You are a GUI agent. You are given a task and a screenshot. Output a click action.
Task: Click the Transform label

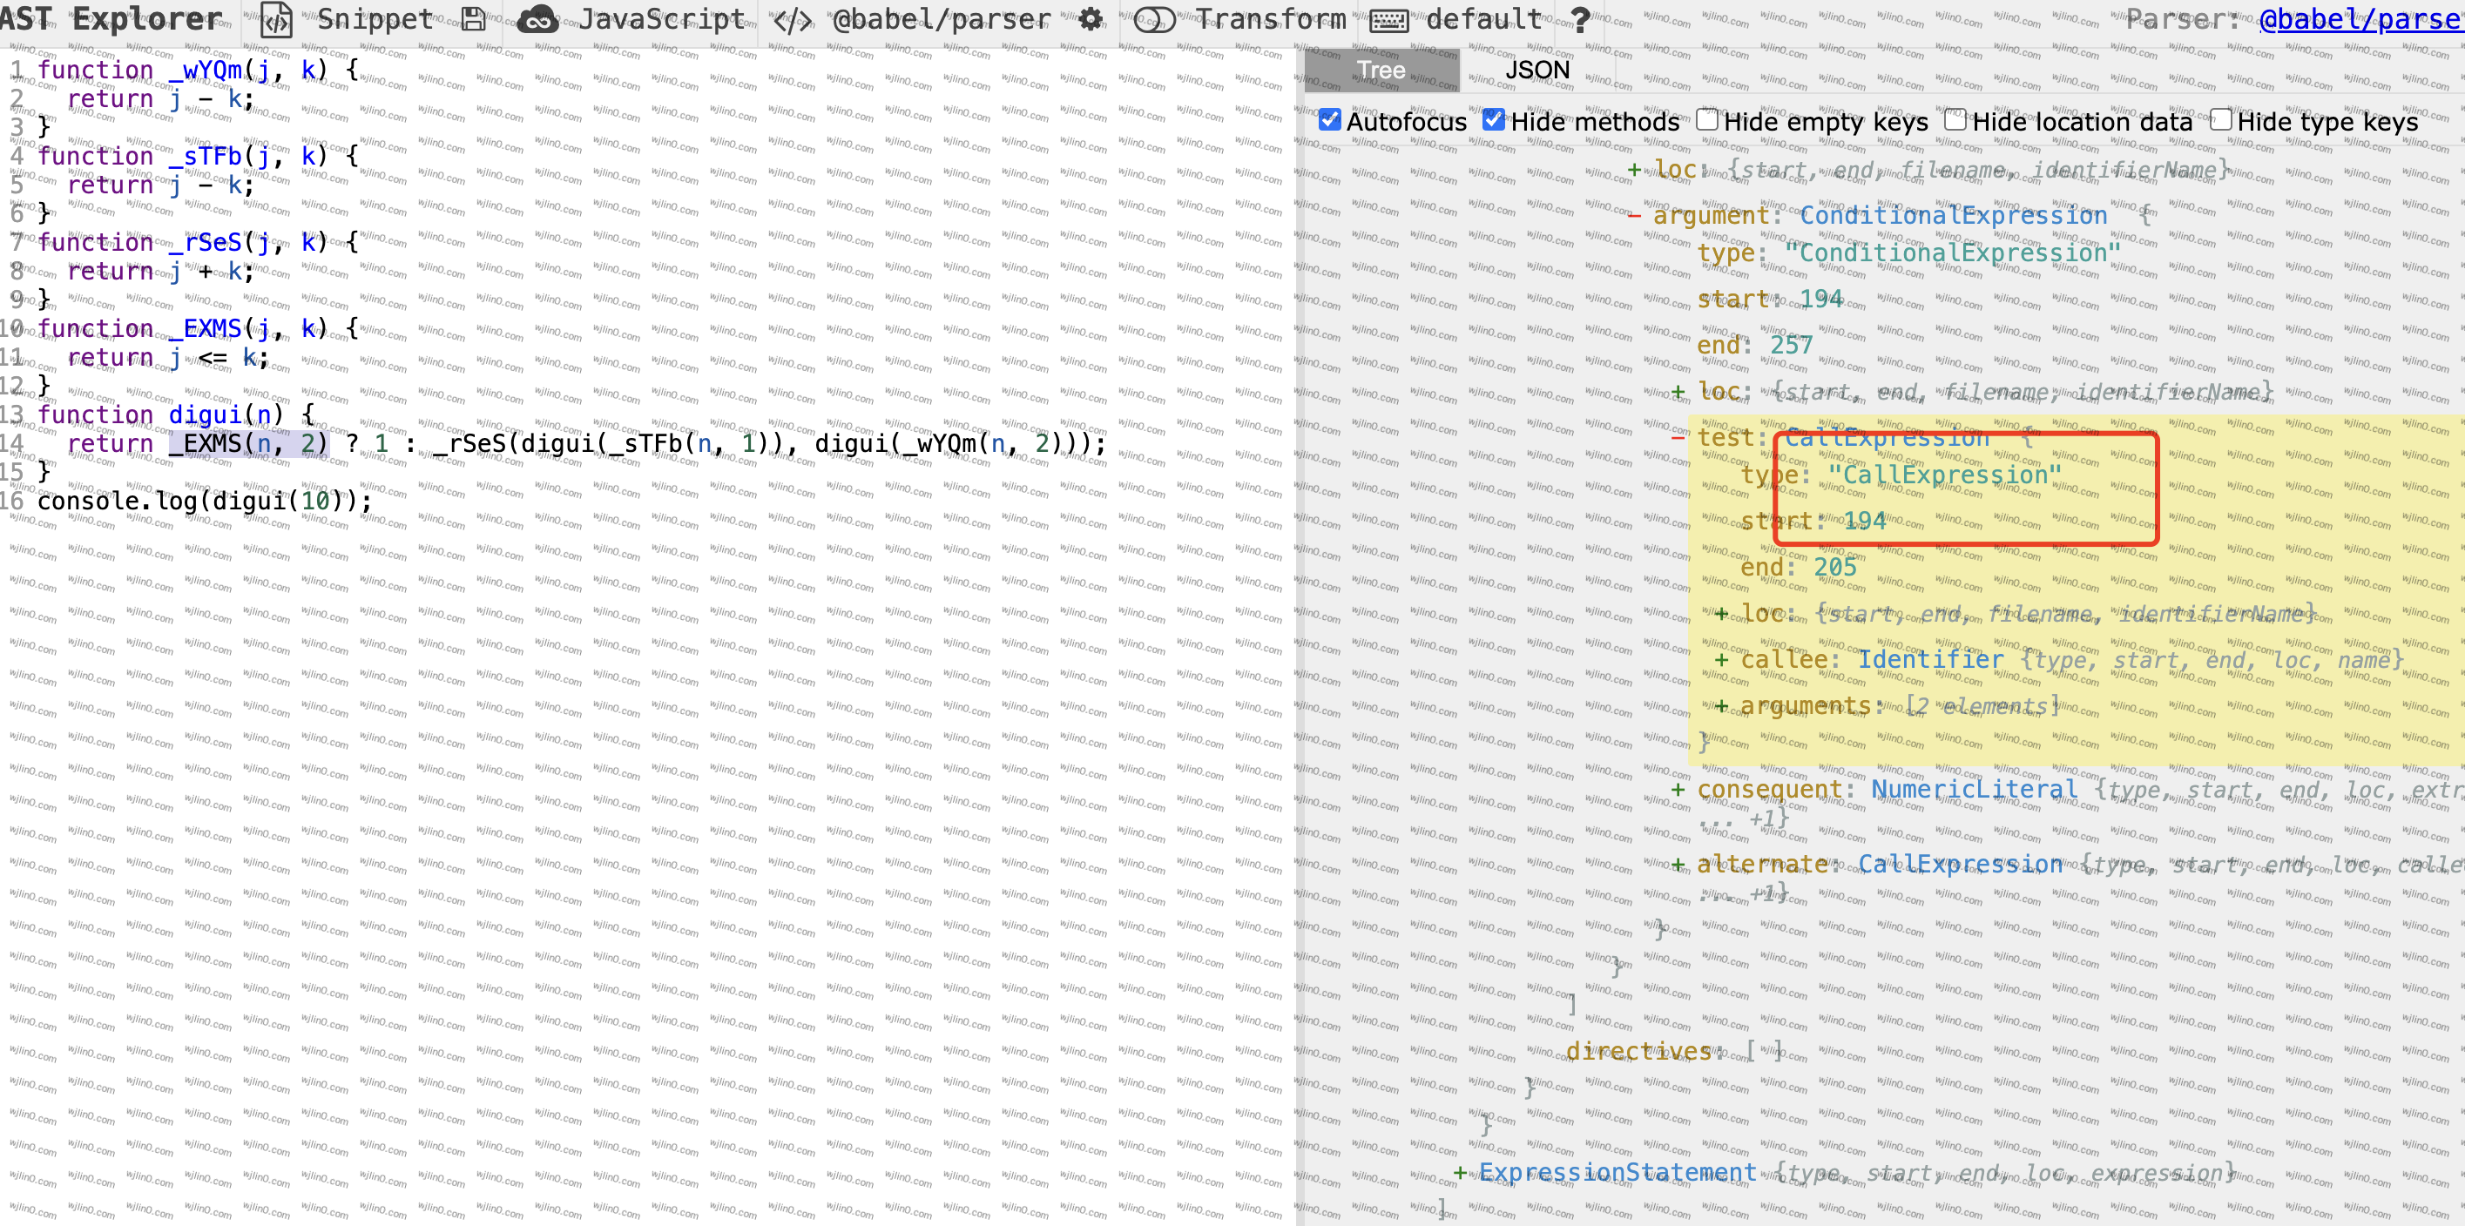coord(1270,20)
